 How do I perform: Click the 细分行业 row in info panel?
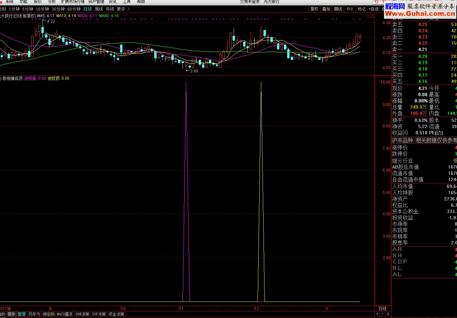424,161
